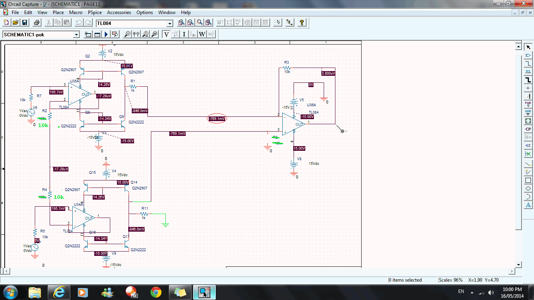The image size is (534, 300).
Task: Open Windows Start button
Action: pos(10,292)
